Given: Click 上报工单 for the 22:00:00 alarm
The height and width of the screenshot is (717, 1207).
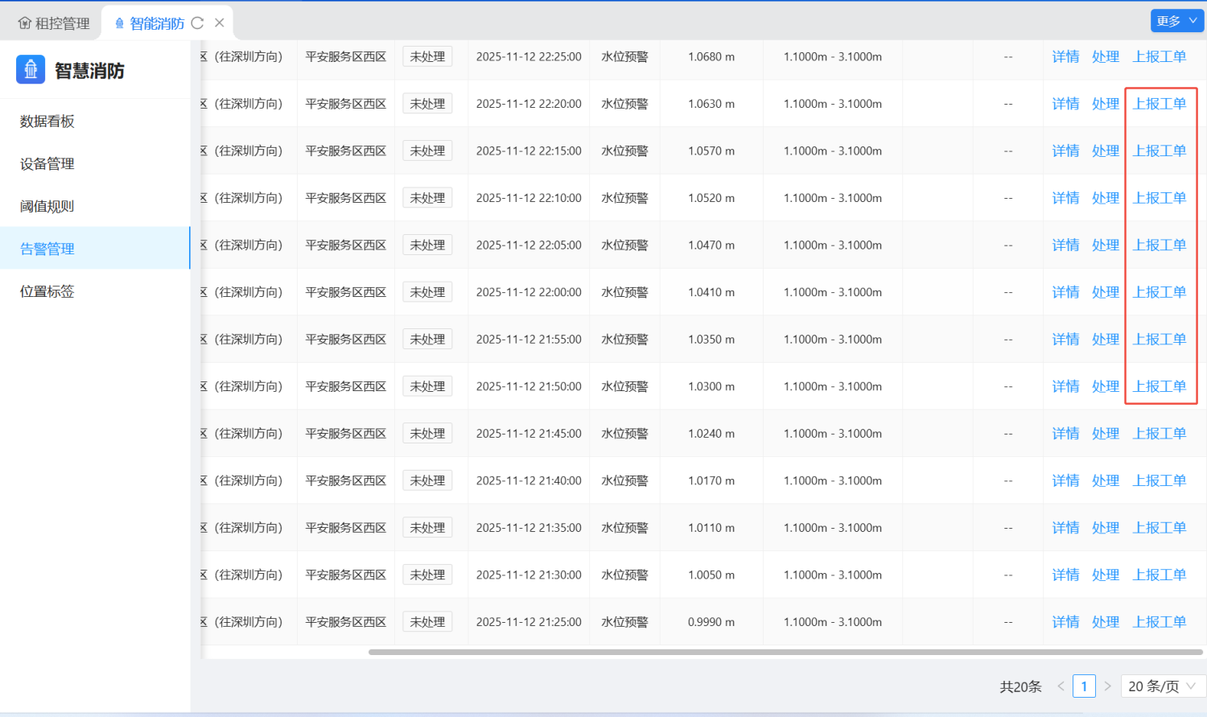Looking at the screenshot, I should click(x=1159, y=292).
